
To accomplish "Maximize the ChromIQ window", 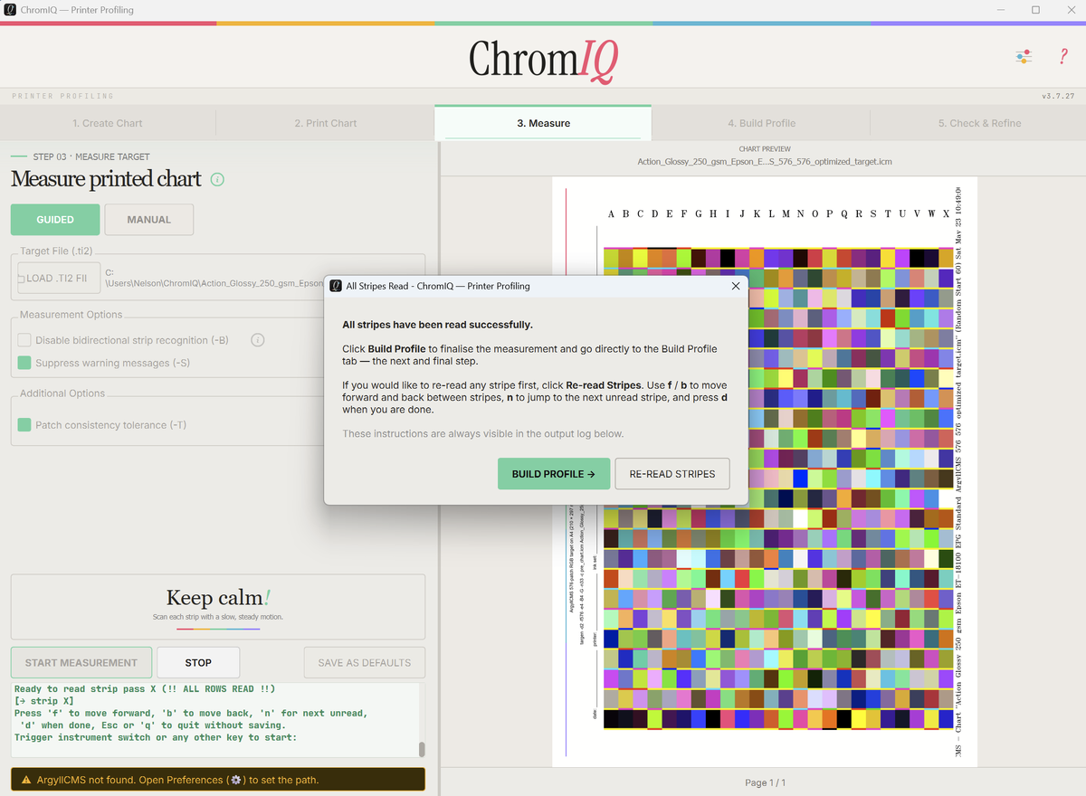I will pyautogui.click(x=1035, y=10).
